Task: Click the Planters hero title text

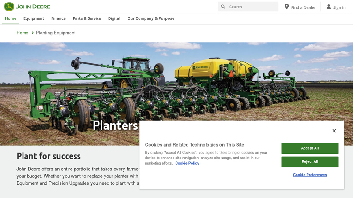Action: [115, 125]
